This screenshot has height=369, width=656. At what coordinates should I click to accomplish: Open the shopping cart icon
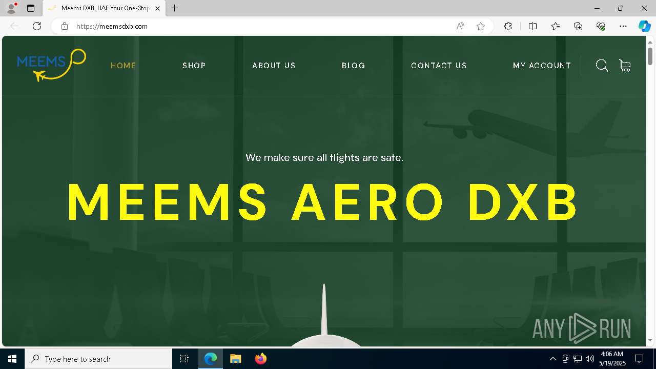[x=625, y=66]
